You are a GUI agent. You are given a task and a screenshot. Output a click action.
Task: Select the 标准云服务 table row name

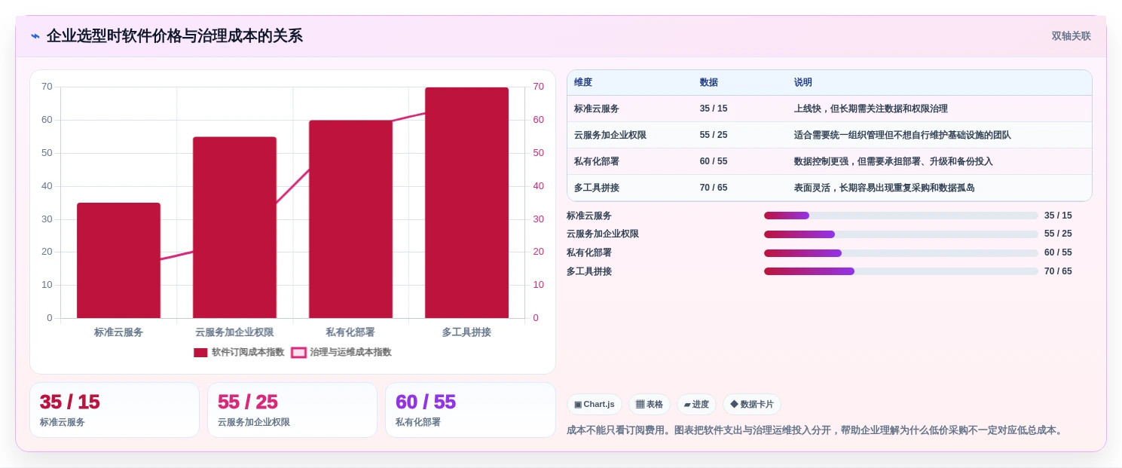597,109
